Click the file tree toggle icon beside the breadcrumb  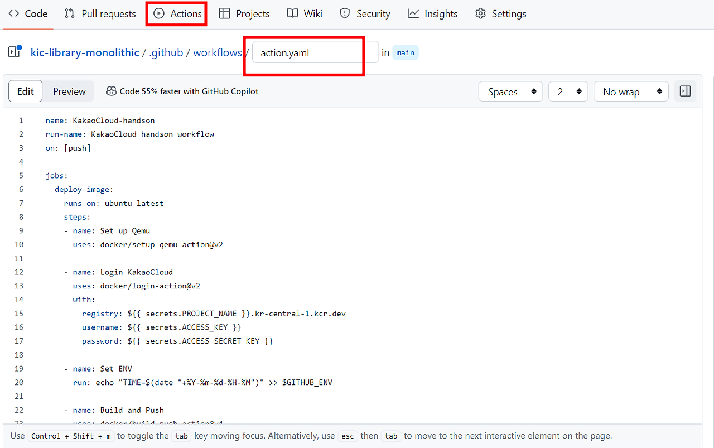[15, 52]
